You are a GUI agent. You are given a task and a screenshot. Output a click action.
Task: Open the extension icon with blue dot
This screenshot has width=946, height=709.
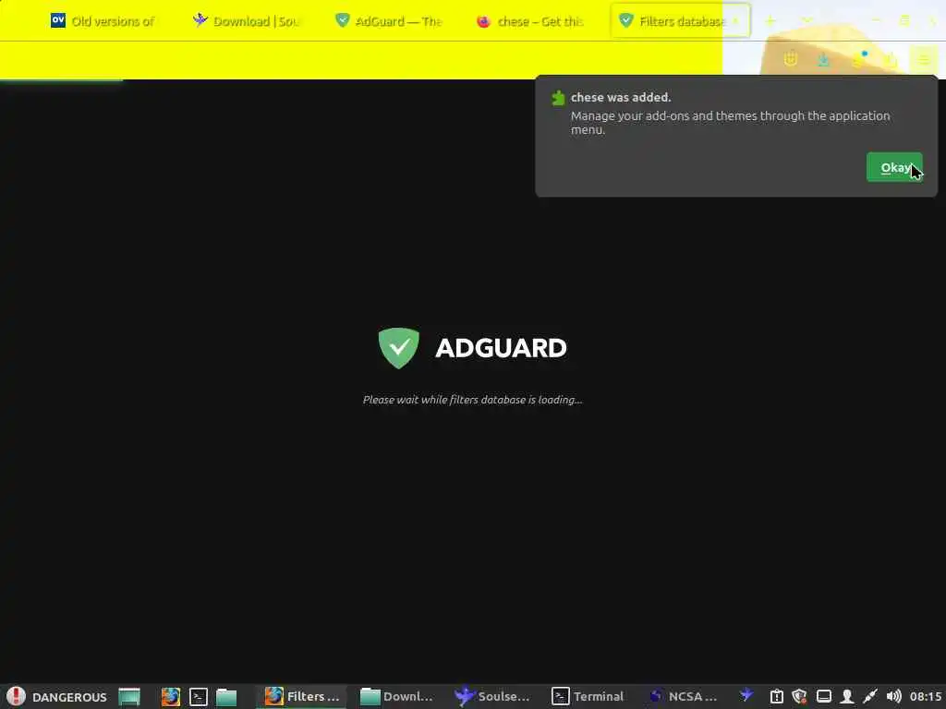click(x=858, y=59)
